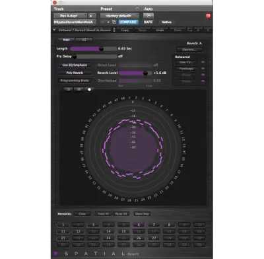The image size is (264, 259).
Task: Close the plug-in window with red button
Action: pos(55,3)
